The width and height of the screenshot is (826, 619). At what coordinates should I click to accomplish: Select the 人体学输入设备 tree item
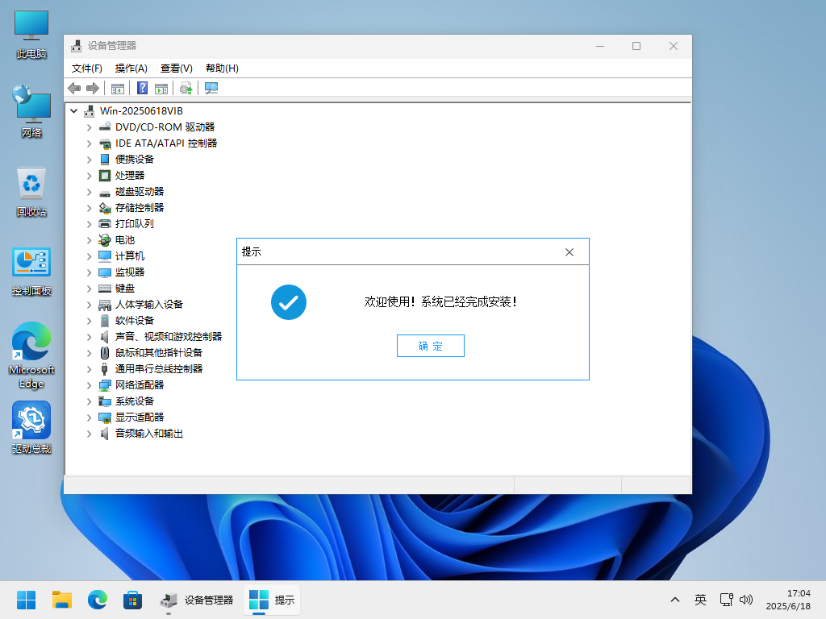[x=149, y=305]
